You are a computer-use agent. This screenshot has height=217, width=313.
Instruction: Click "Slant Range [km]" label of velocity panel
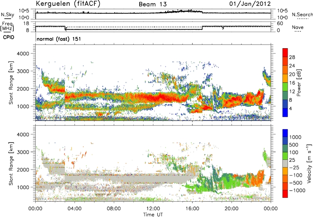[x=11, y=164]
